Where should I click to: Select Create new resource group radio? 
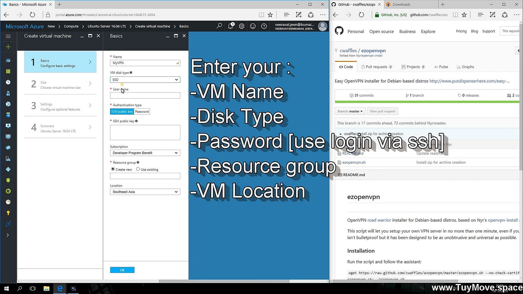(113, 169)
